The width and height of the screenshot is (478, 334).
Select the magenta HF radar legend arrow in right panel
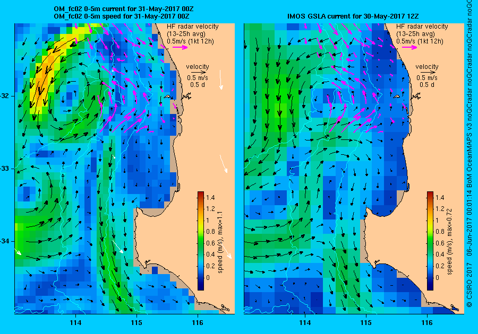click(x=409, y=48)
